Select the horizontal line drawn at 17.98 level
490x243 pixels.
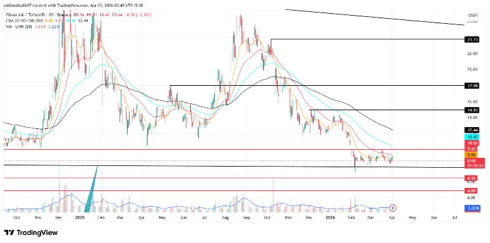coord(317,85)
